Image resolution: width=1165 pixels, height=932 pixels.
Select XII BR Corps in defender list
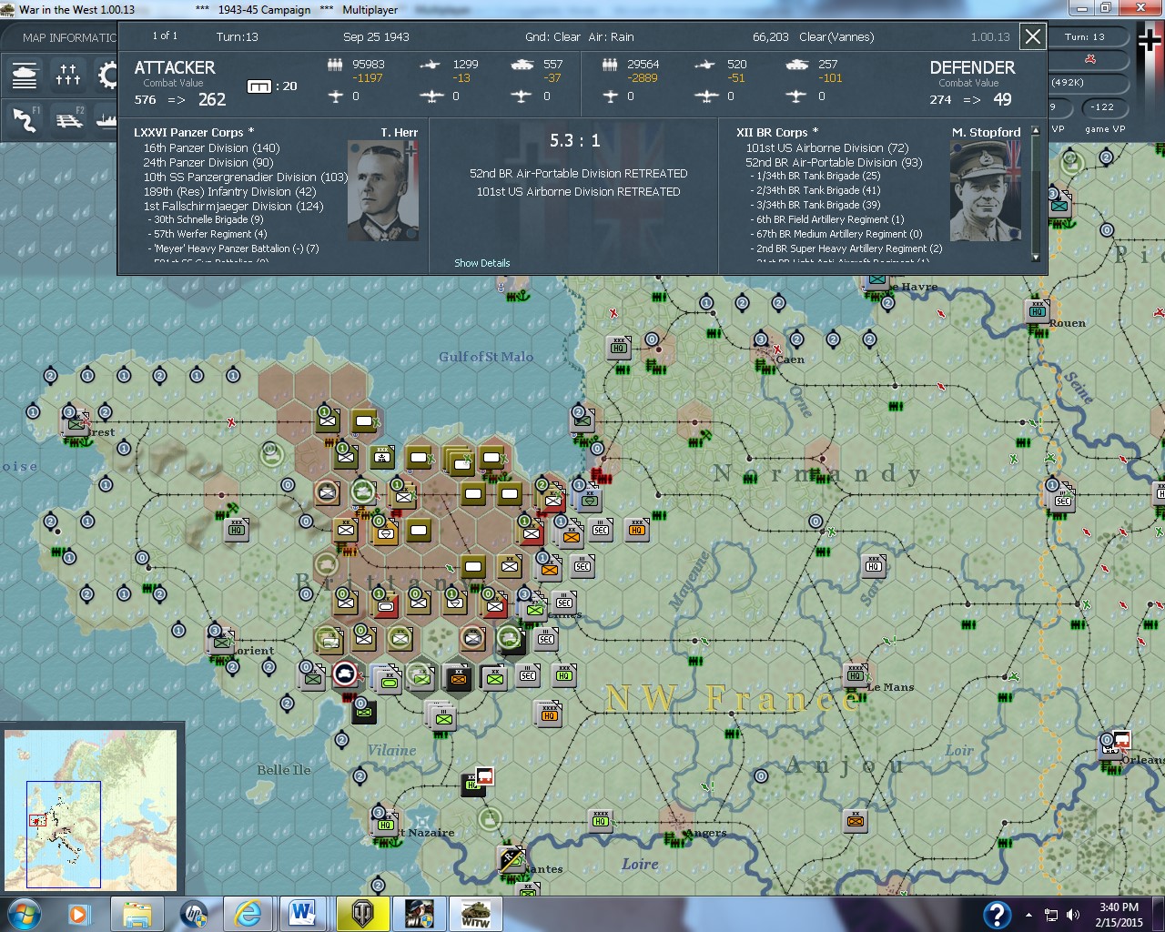pos(777,133)
